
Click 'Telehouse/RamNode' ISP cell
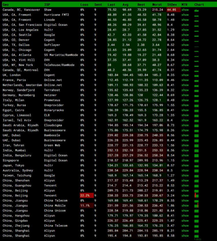pos(59,65)
